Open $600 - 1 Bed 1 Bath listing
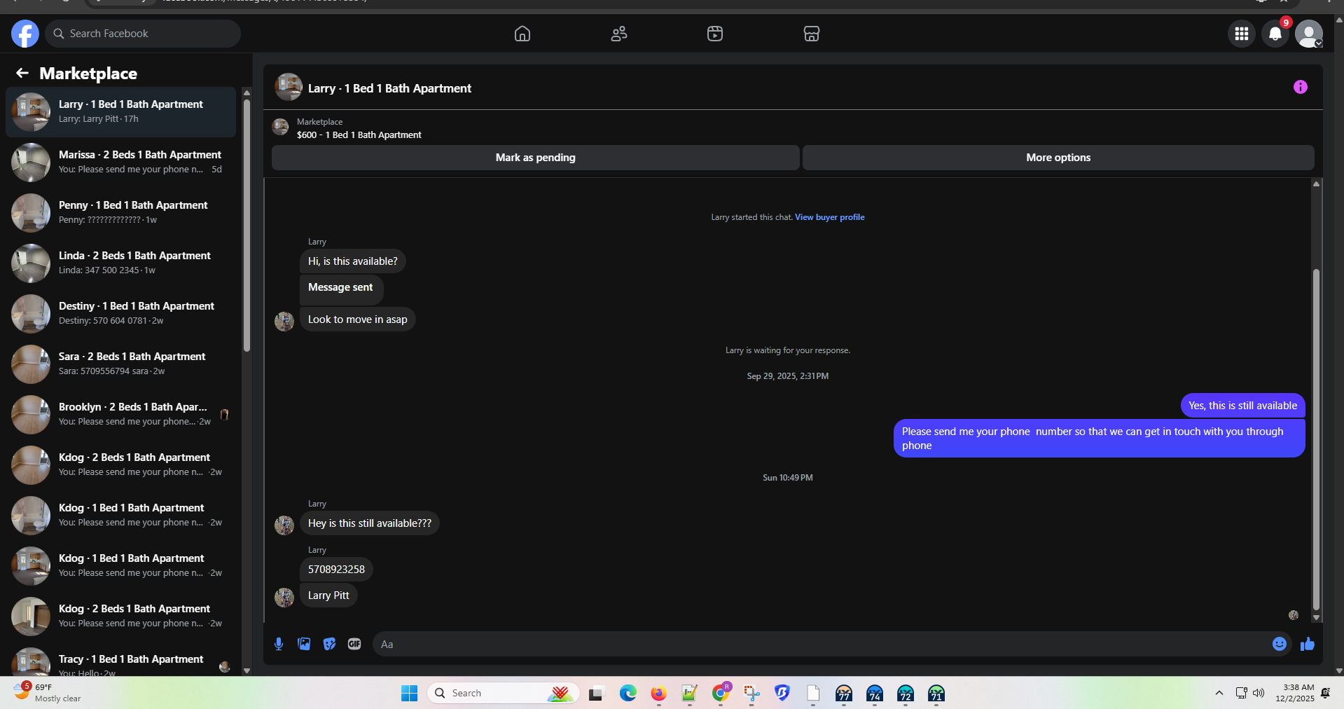 (x=359, y=135)
